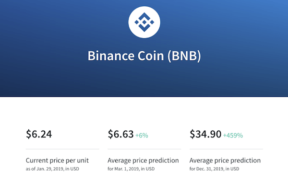Click the middle Average price prediction label
288x182 pixels.
click(143, 160)
